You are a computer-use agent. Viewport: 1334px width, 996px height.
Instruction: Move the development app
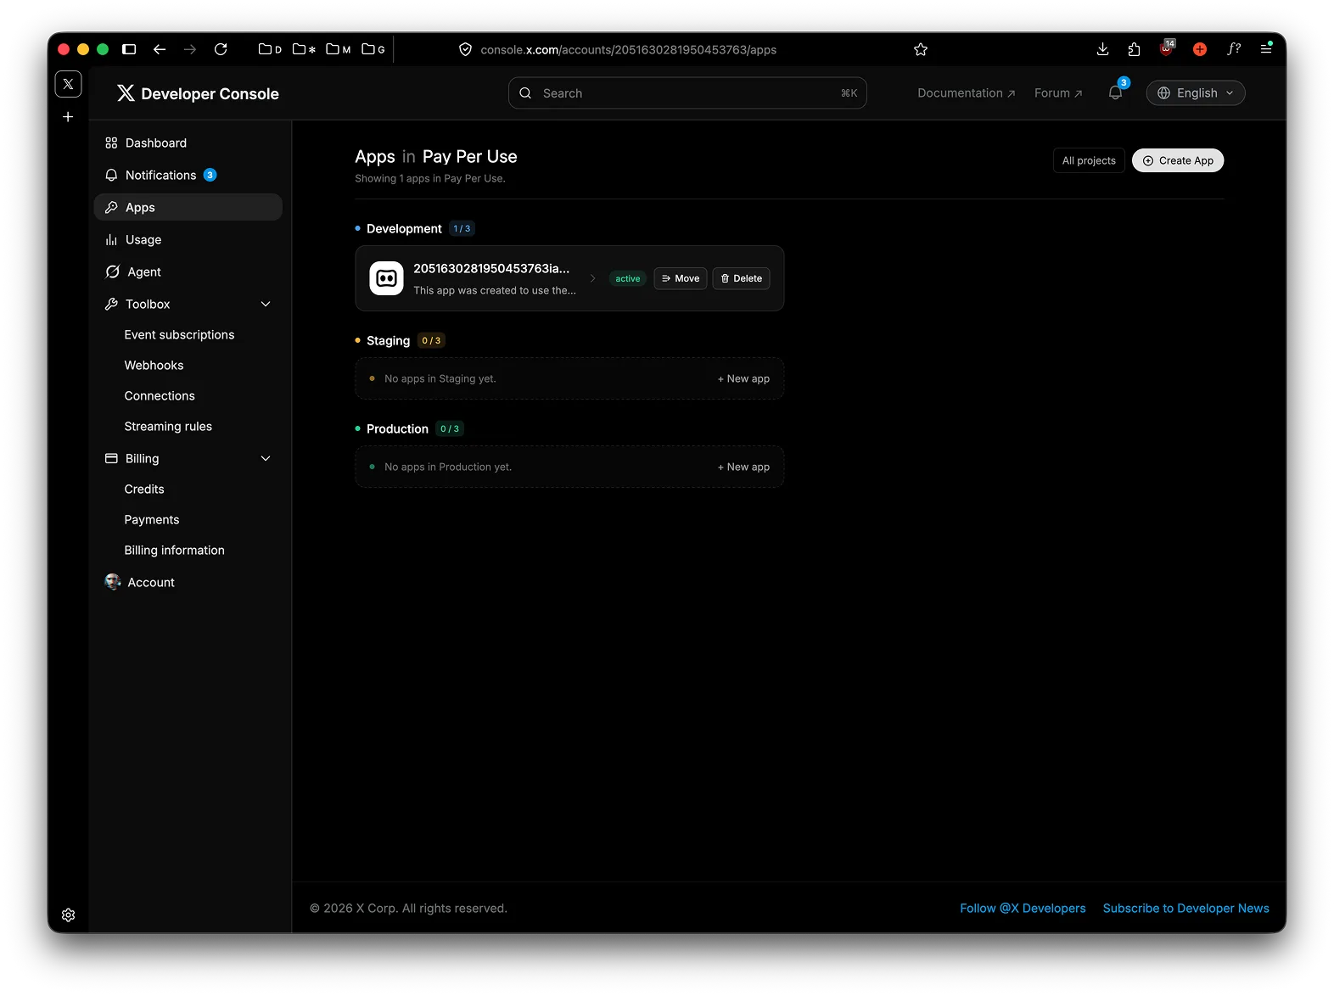681,278
